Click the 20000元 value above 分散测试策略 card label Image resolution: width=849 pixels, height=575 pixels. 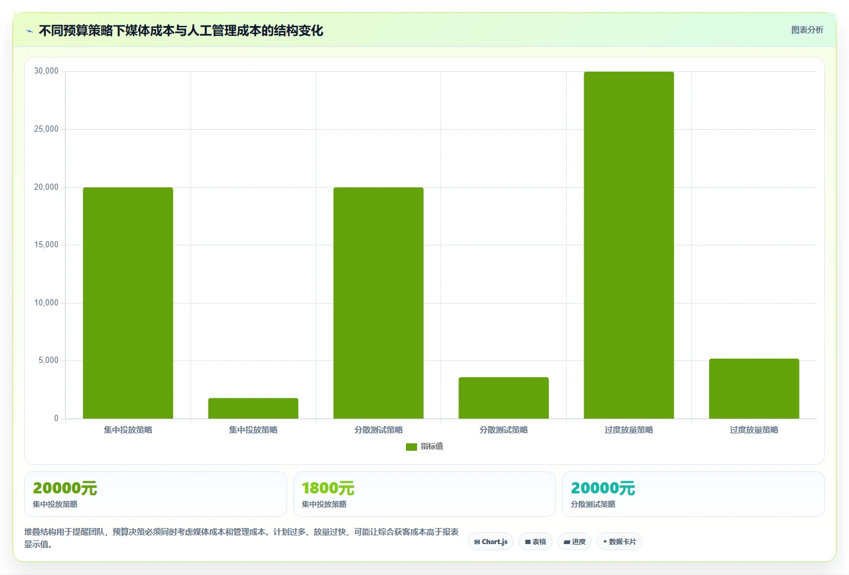[603, 488]
